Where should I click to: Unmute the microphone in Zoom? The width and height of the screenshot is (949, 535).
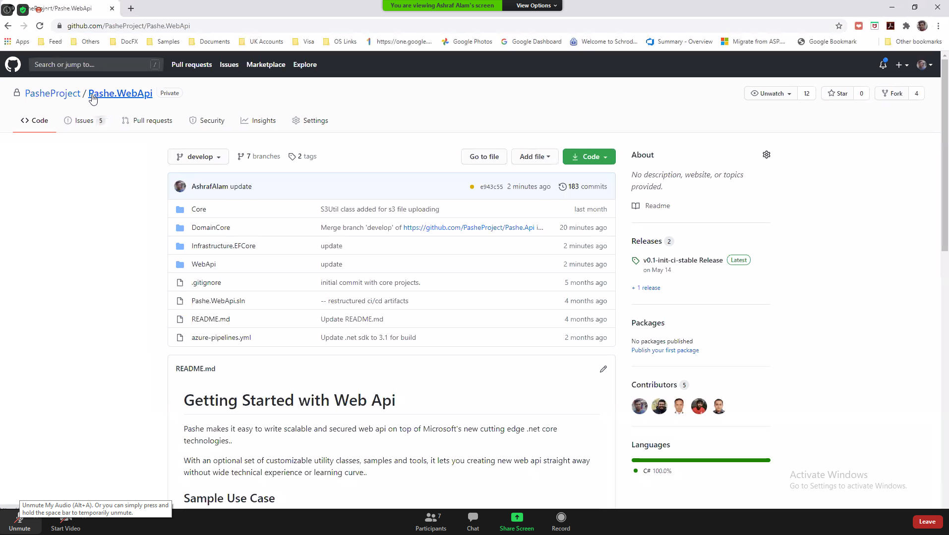tap(19, 523)
